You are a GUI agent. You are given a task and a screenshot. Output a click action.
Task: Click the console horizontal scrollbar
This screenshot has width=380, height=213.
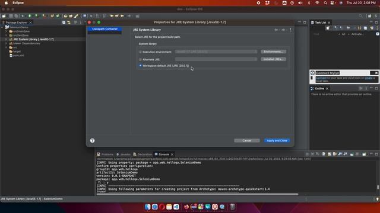coord(198,194)
